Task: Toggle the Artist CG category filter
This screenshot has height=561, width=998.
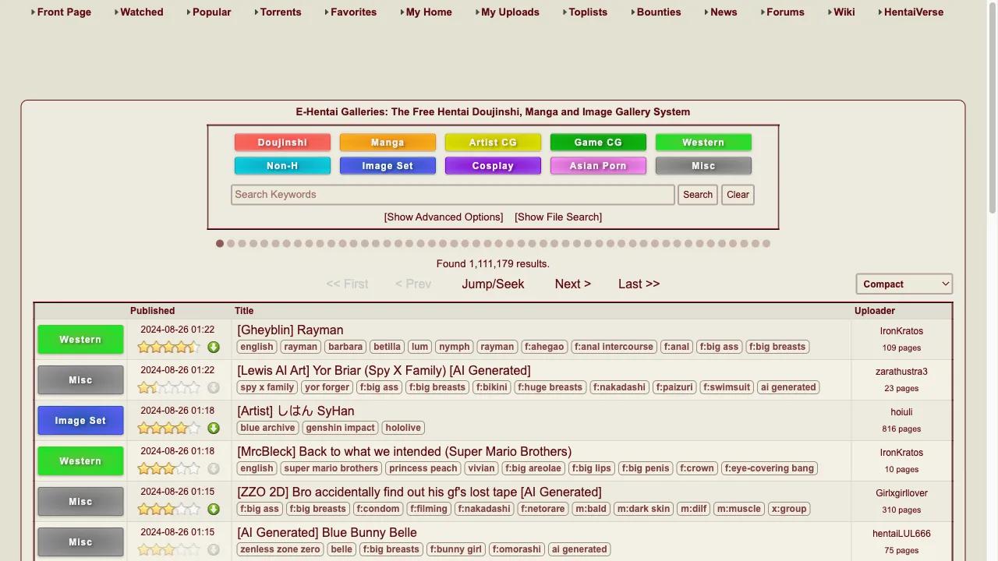Action: tap(493, 143)
